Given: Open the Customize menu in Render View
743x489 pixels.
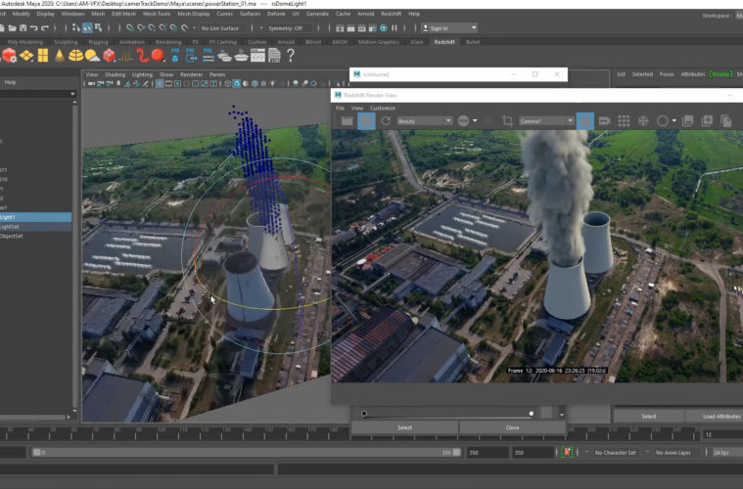Looking at the screenshot, I should pyautogui.click(x=383, y=109).
